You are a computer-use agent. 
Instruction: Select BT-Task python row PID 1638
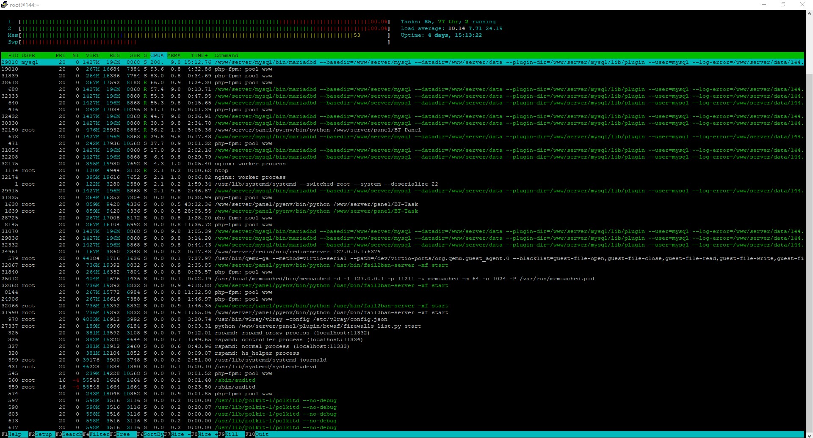point(402,204)
